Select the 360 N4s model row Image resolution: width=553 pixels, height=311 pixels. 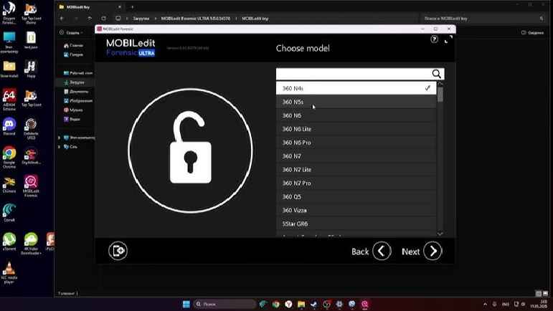pyautogui.click(x=356, y=88)
